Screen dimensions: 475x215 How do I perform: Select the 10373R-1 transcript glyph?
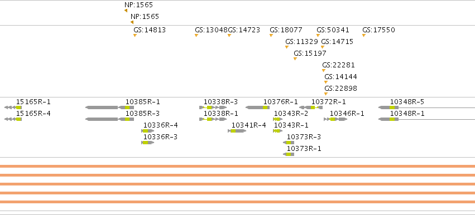pos(289,154)
